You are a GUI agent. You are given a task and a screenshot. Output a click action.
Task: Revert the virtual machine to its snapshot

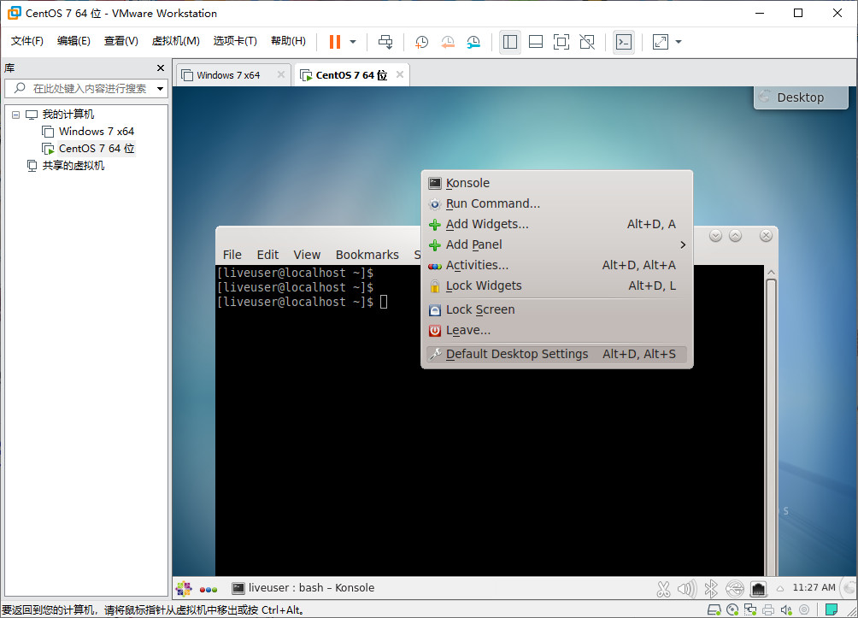[448, 42]
